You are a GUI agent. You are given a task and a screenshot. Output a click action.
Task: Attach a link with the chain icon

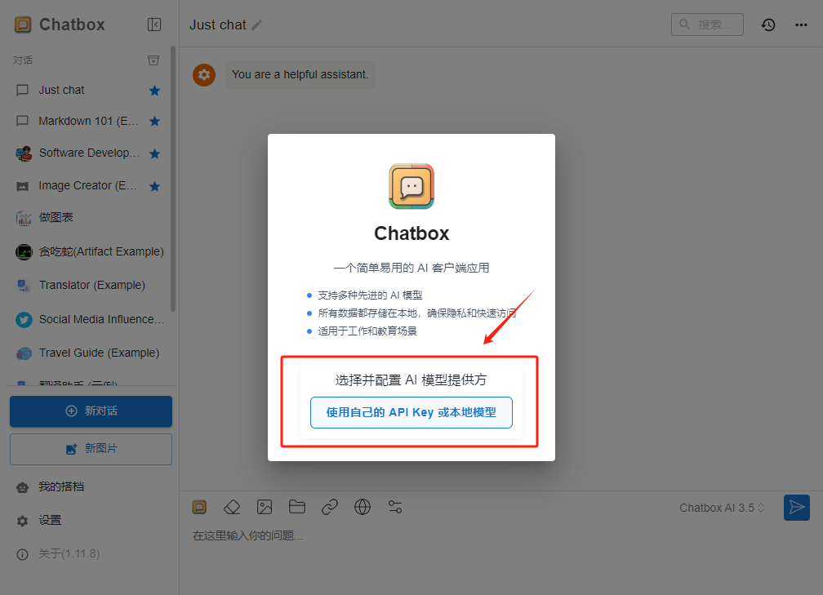tap(330, 507)
